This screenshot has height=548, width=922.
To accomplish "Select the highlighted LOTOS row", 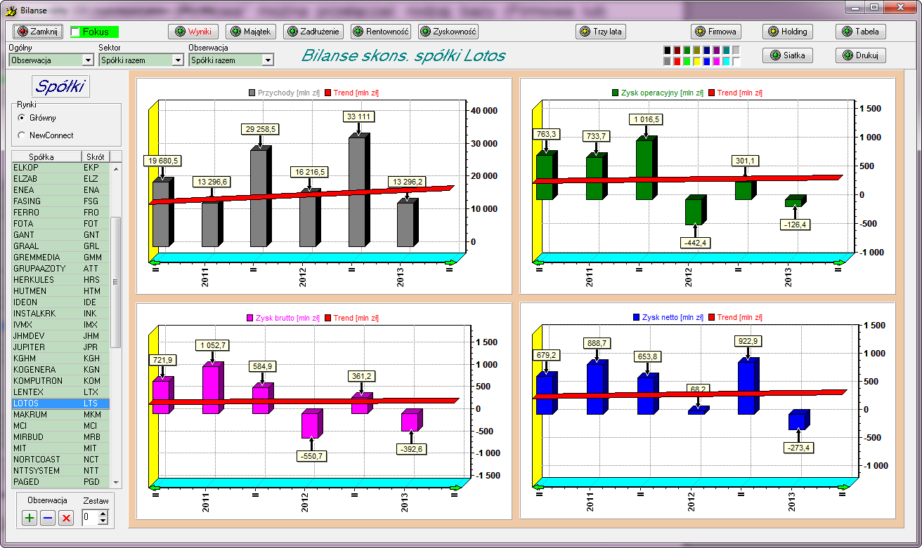I will point(60,403).
